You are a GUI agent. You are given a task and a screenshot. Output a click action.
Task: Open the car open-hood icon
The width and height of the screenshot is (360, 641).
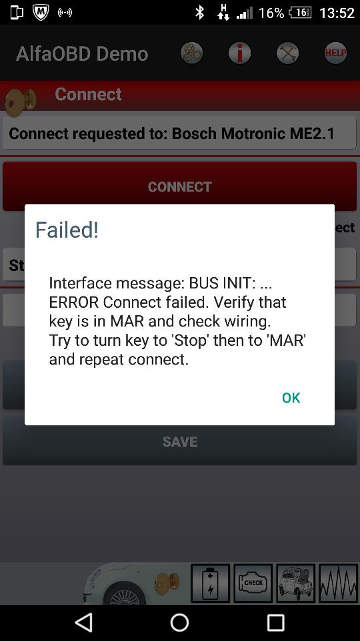(x=295, y=584)
